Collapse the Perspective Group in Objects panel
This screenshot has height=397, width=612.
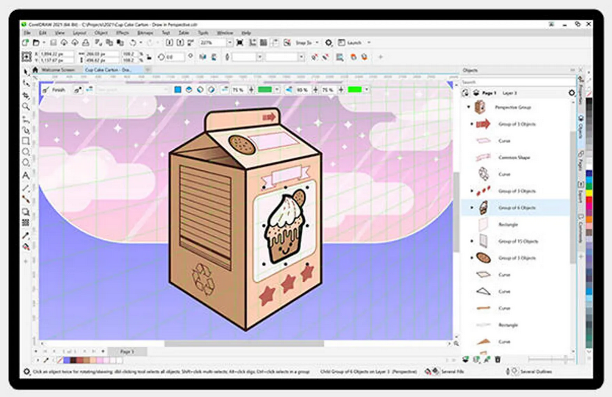[x=468, y=106]
